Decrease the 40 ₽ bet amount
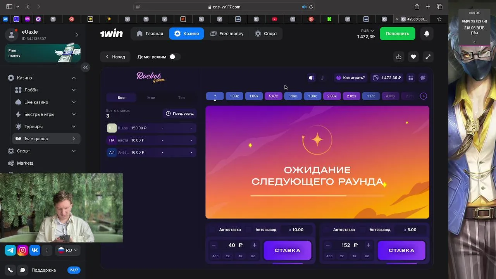 [x=214, y=245]
